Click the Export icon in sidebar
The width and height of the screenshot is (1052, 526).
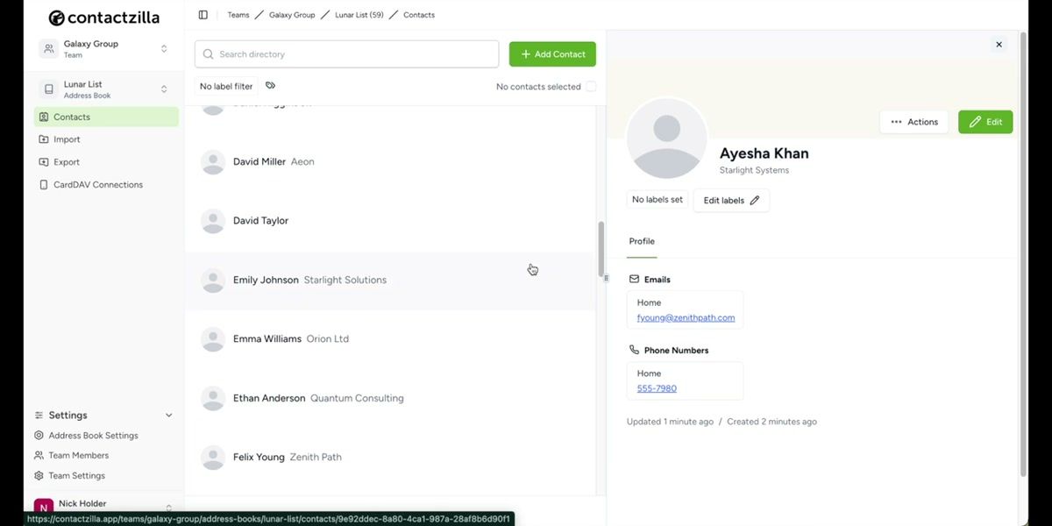point(43,161)
